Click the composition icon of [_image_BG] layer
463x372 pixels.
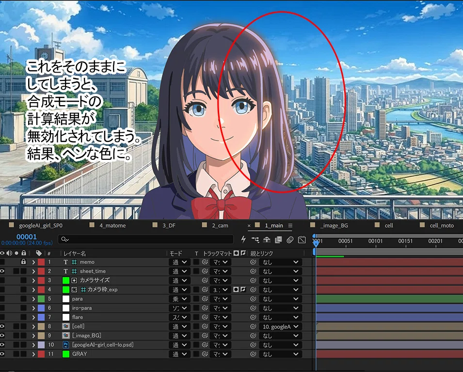tap(66, 335)
